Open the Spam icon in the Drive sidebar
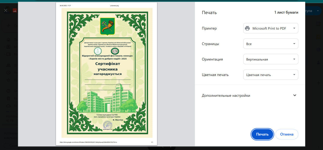This screenshot has height=150, width=323. (x=8, y=91)
